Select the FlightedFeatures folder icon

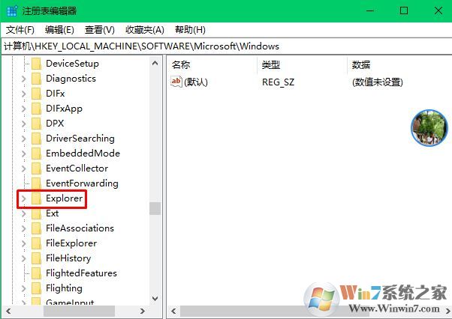coord(36,273)
